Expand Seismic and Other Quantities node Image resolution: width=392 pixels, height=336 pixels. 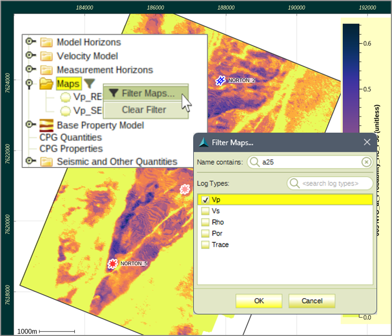pyautogui.click(x=30, y=161)
